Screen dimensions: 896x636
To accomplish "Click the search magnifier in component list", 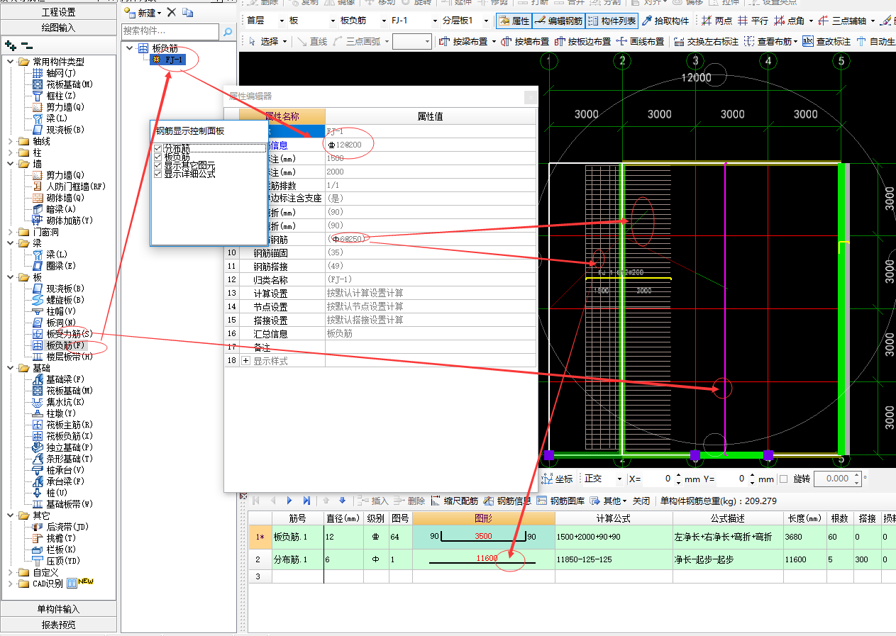I will [x=227, y=32].
